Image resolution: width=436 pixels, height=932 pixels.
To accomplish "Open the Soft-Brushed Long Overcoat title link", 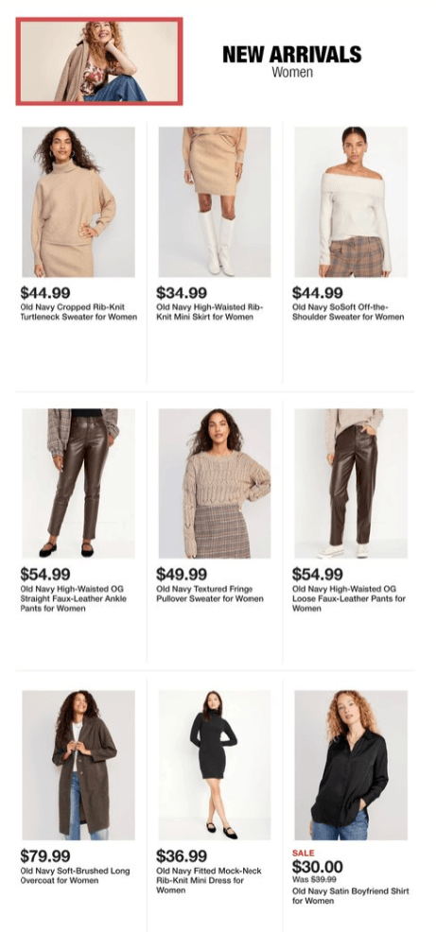I will coord(75,875).
